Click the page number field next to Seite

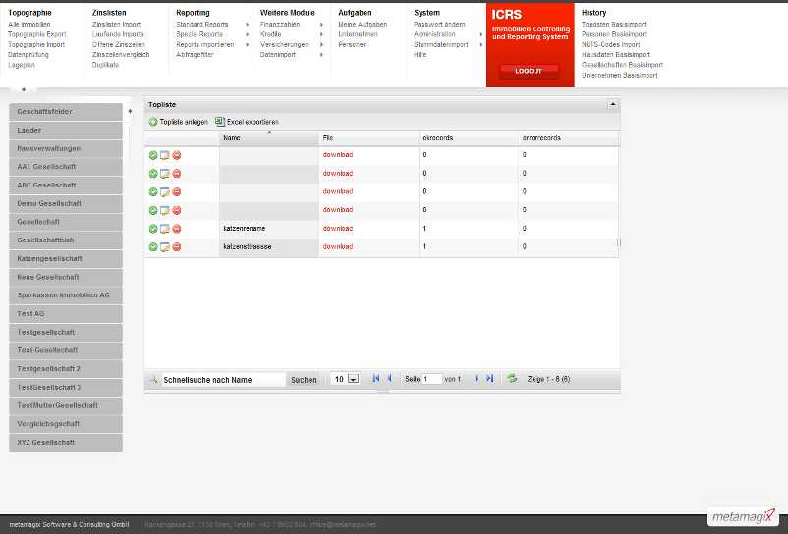click(432, 379)
